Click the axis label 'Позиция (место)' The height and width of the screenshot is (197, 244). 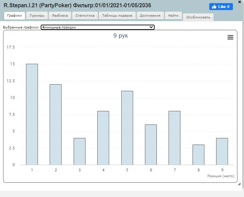(x=221, y=176)
